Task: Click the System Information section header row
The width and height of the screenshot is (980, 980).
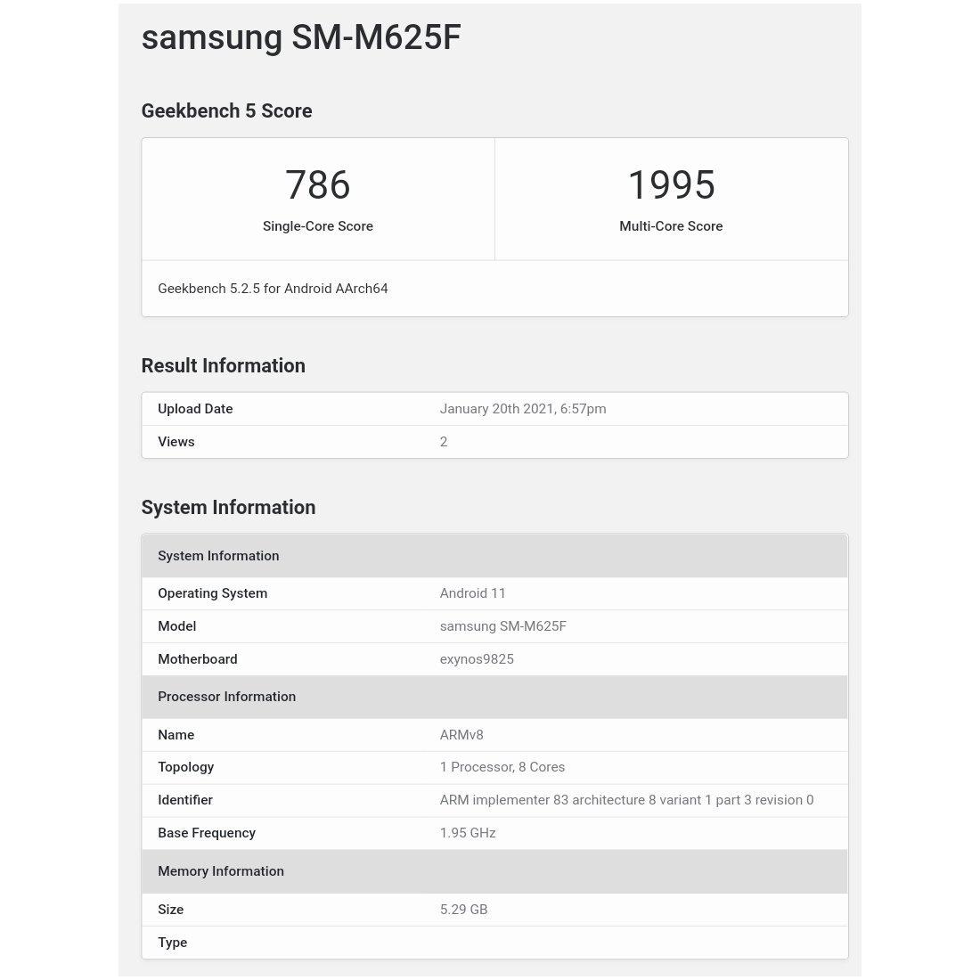Action: (x=495, y=556)
